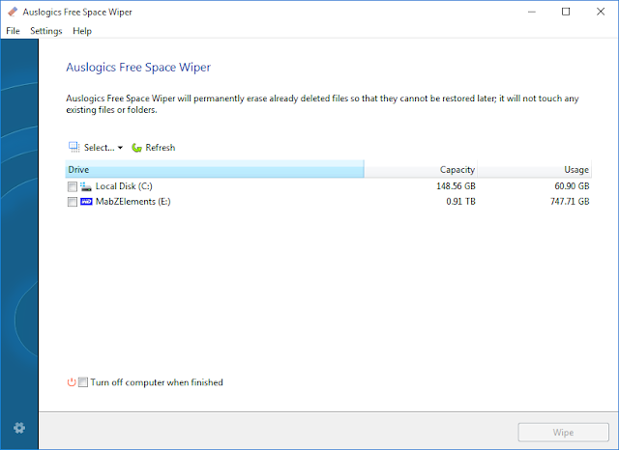
Task: Click the Select monitor icon
Action: [74, 148]
